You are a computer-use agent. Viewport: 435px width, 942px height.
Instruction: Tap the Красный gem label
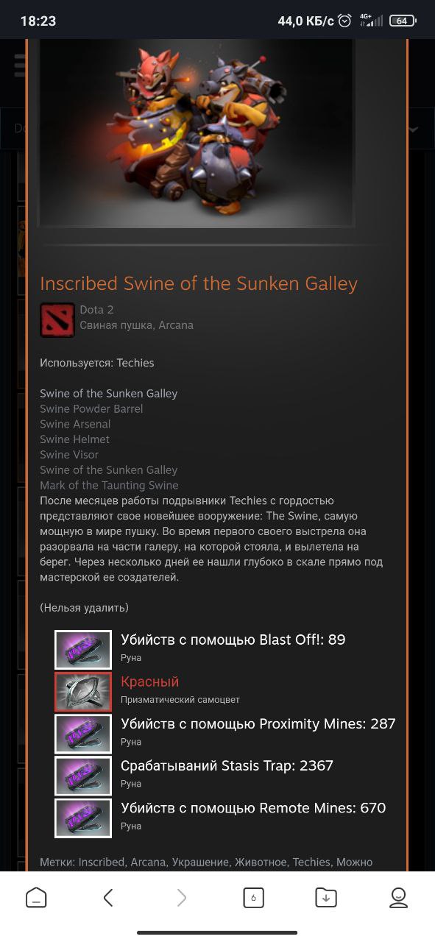click(149, 682)
